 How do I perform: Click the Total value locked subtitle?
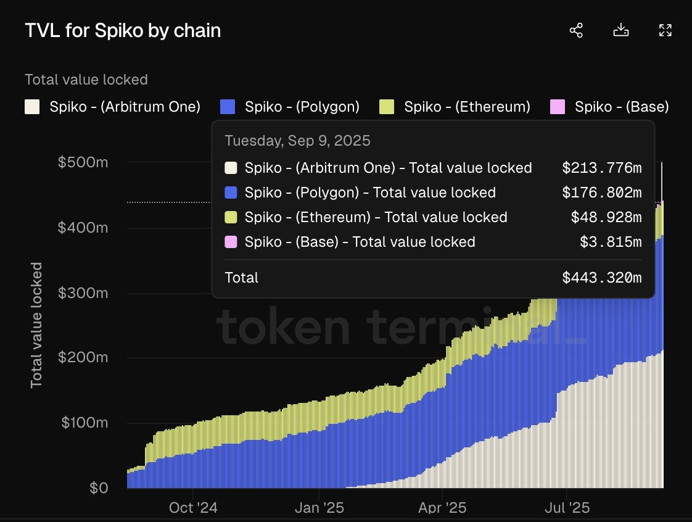point(86,80)
